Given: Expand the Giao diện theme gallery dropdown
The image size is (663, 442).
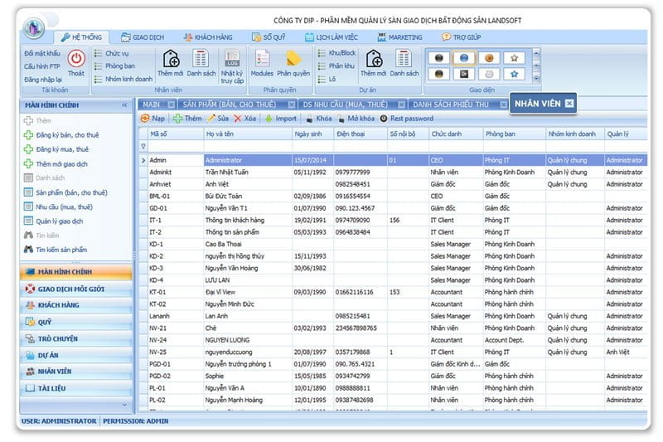Looking at the screenshot, I should pyautogui.click(x=535, y=76).
